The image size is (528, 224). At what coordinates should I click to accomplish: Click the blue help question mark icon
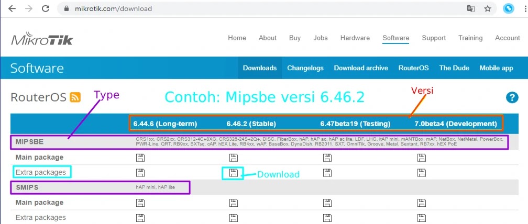coord(512,97)
